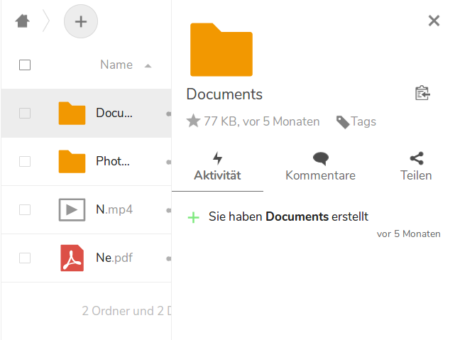Viewport: 455px width, 340px height.
Task: Click the Tags link in details
Action: click(356, 121)
